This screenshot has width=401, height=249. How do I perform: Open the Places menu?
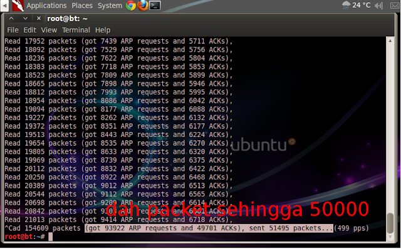pyautogui.click(x=82, y=6)
